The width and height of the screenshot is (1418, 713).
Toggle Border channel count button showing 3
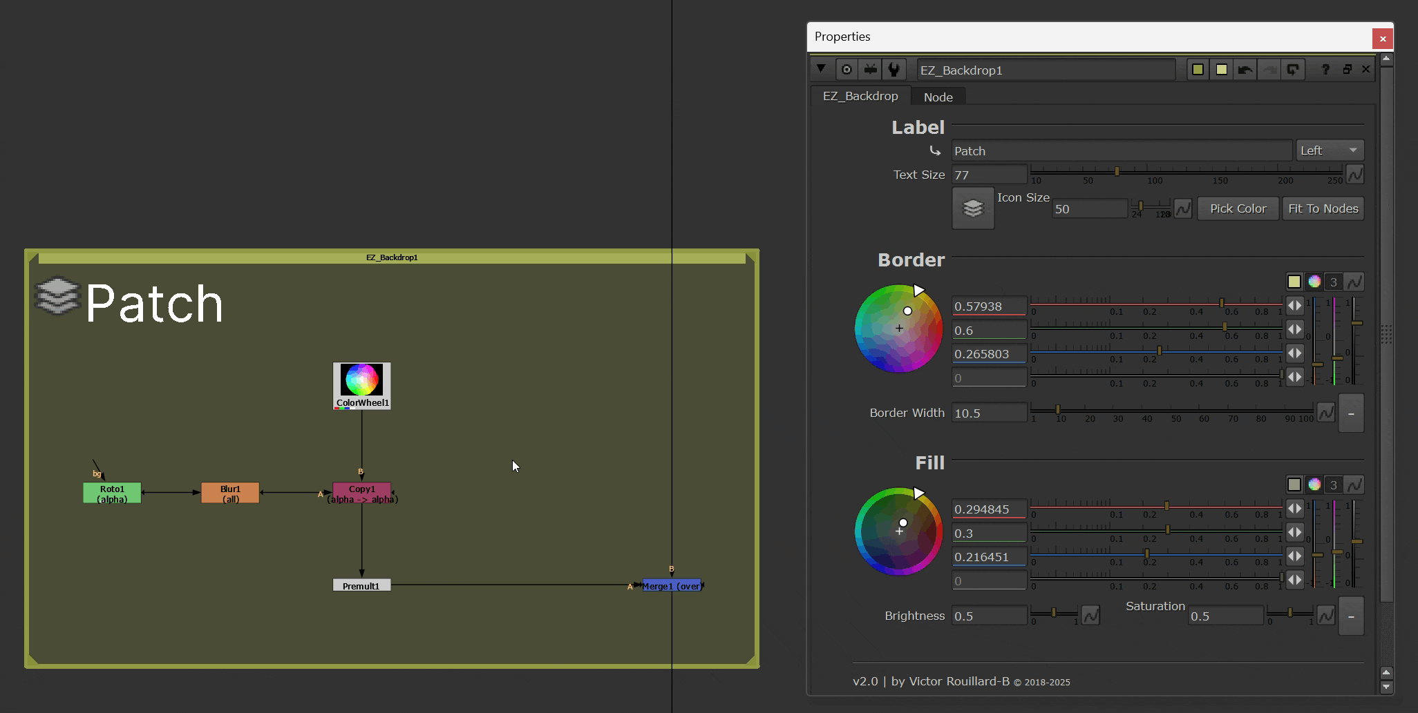click(1334, 282)
